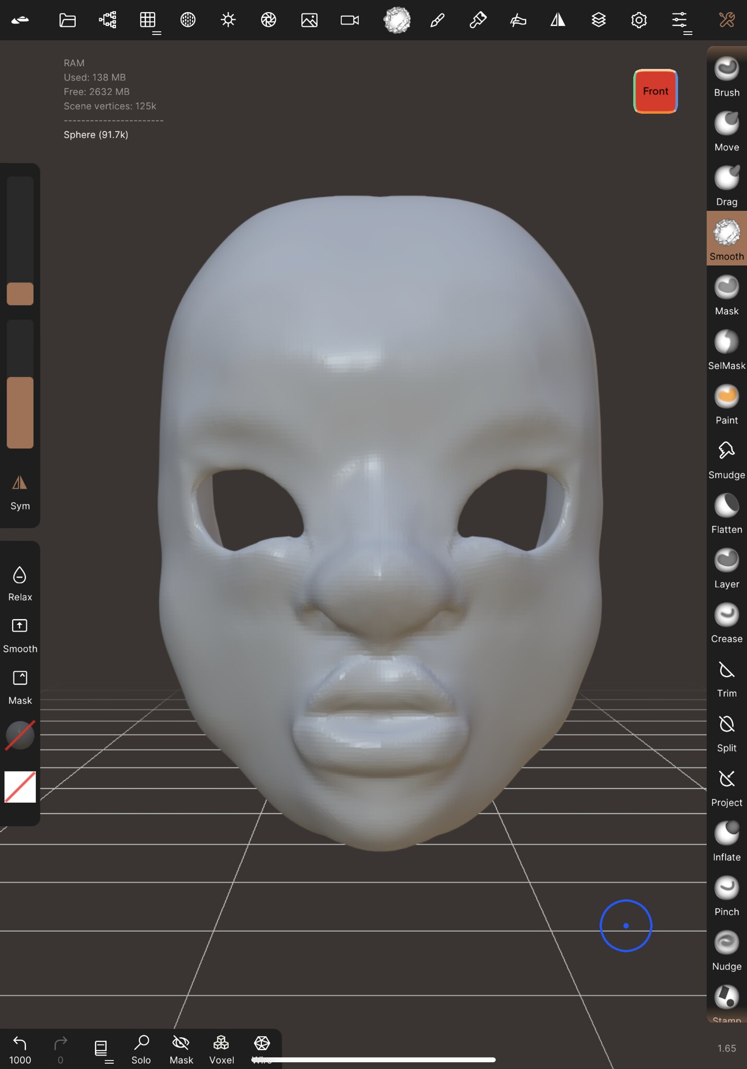This screenshot has height=1069, width=747.
Task: Toggle Solo mode
Action: pos(141,1049)
